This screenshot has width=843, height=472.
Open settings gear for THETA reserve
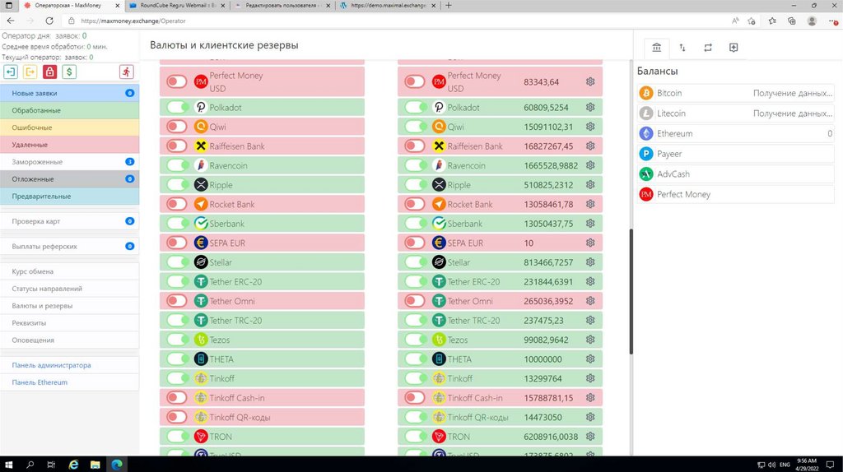coord(590,359)
